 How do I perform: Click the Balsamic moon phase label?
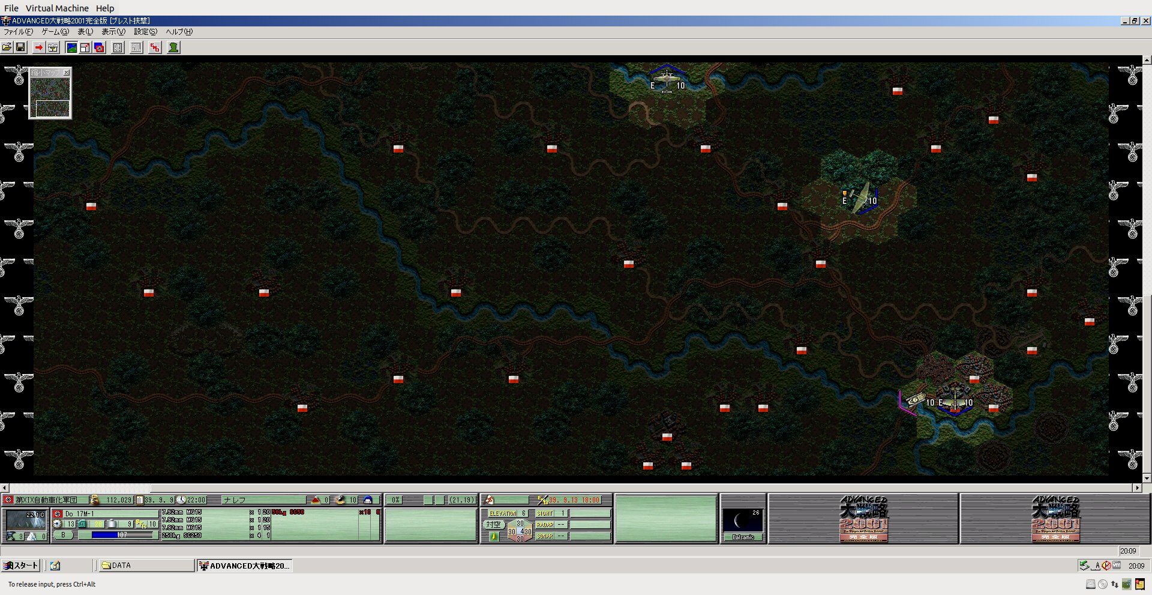click(x=743, y=537)
